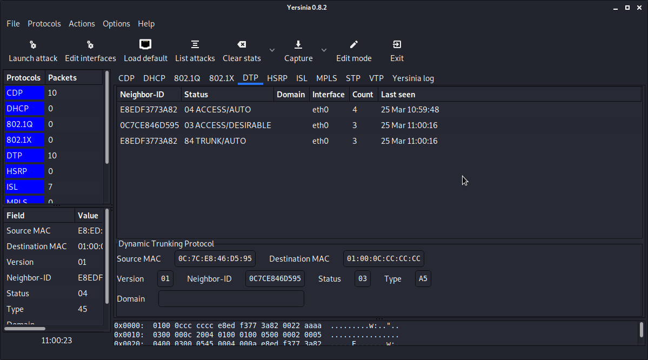The height and width of the screenshot is (360, 648).
Task: Select the Destination MAC field row
Action: (54, 246)
